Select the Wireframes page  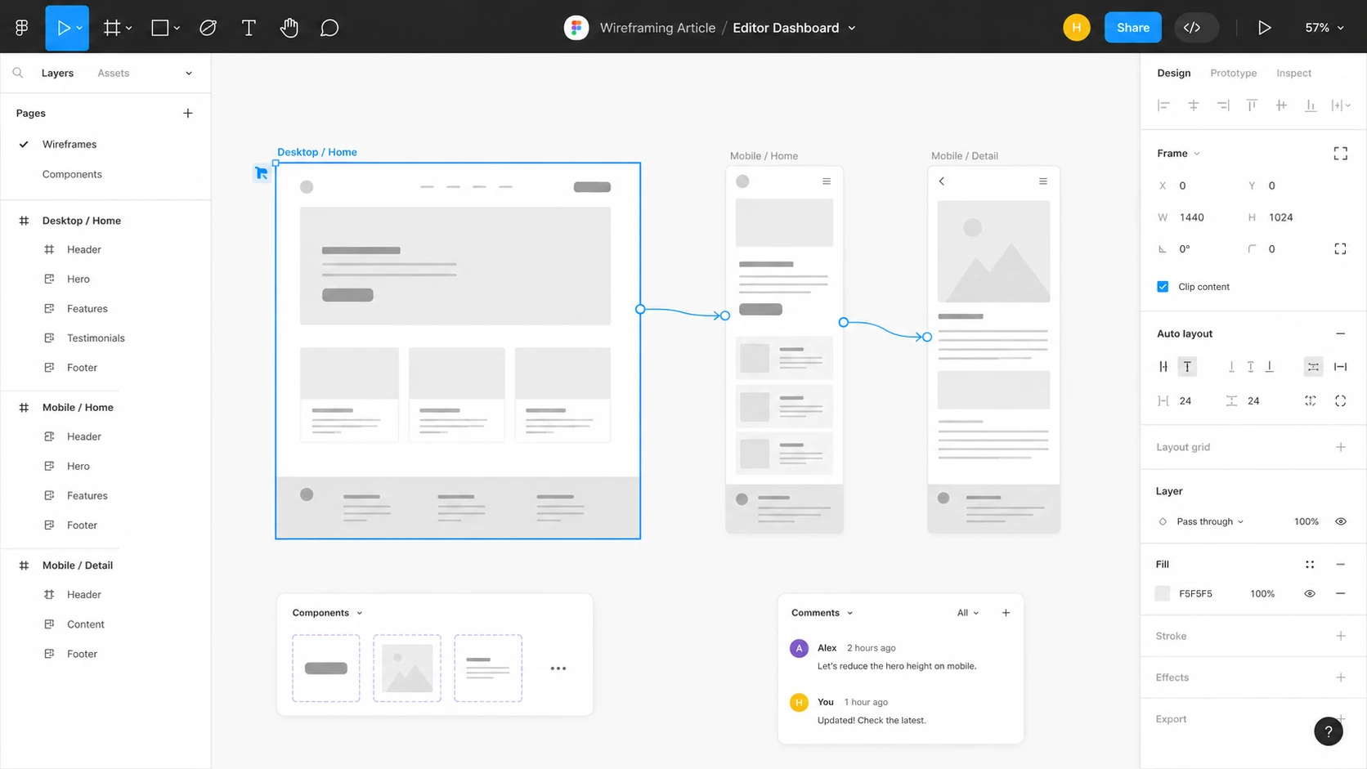coord(69,145)
